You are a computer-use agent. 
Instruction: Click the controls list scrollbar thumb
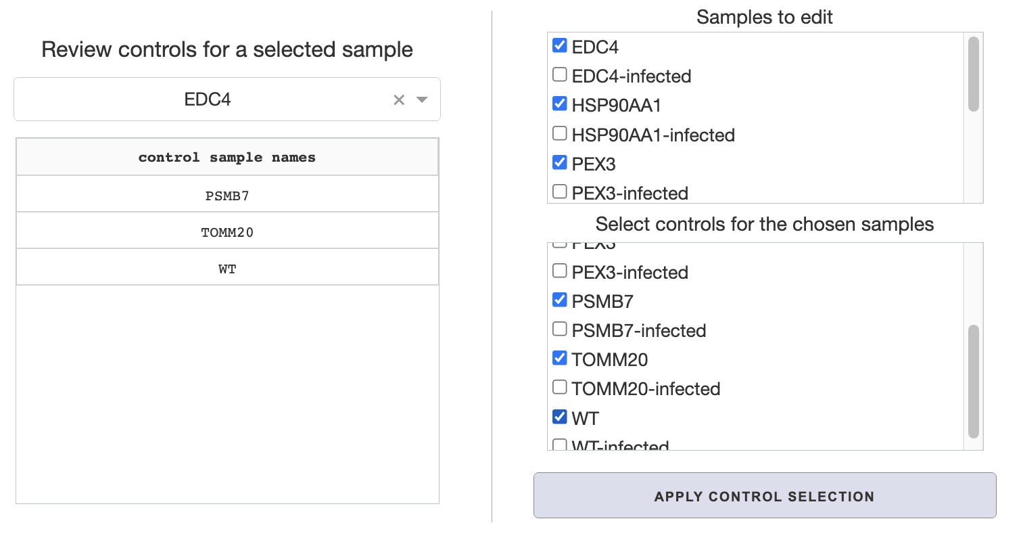click(x=974, y=382)
